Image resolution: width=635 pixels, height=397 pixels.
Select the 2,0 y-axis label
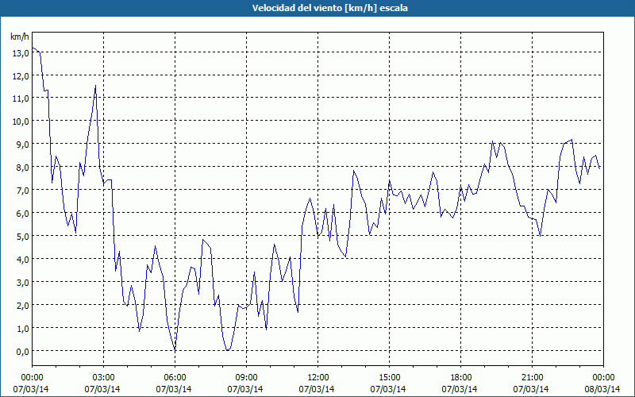23,306
